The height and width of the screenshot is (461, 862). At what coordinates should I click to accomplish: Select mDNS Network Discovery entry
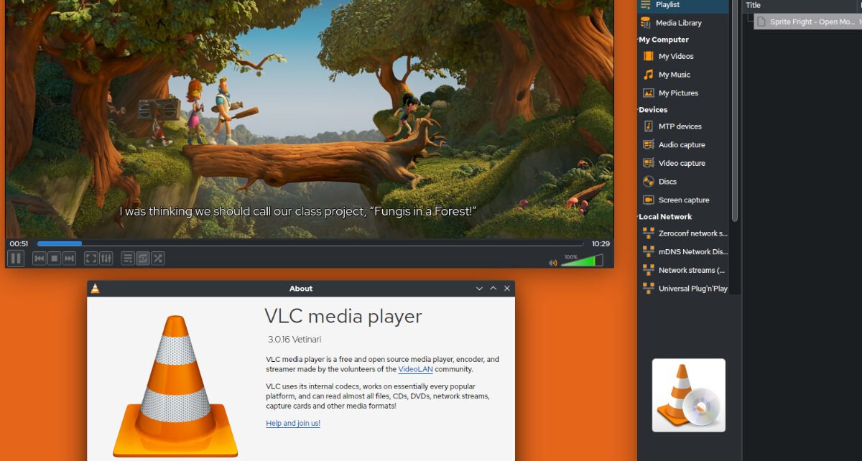(x=683, y=252)
